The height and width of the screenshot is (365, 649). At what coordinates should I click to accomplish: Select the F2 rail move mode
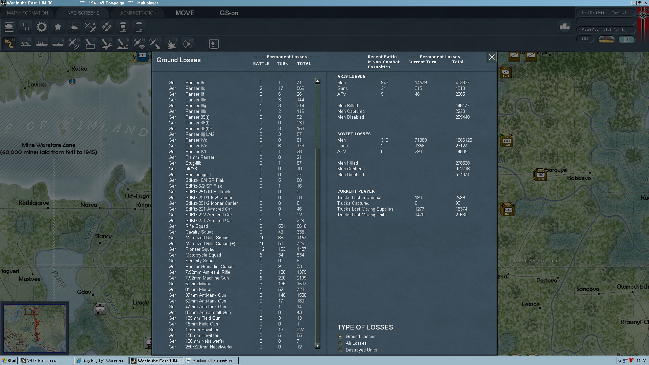(25, 44)
